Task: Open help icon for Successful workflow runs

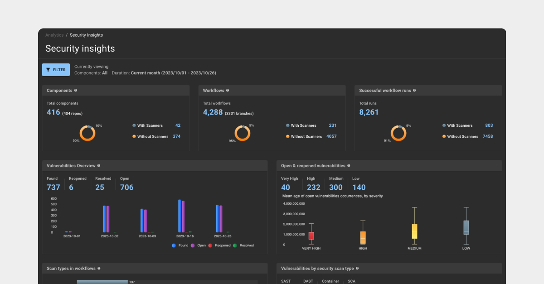Action: coord(414,91)
